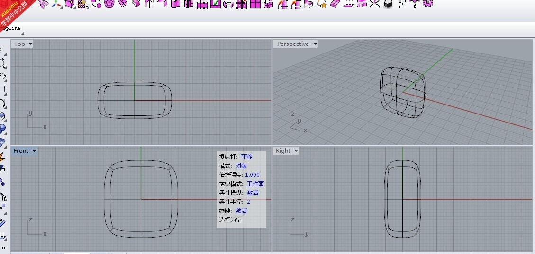Click the 选择为空 status text
Screen dimensions: 535x254
click(230, 220)
